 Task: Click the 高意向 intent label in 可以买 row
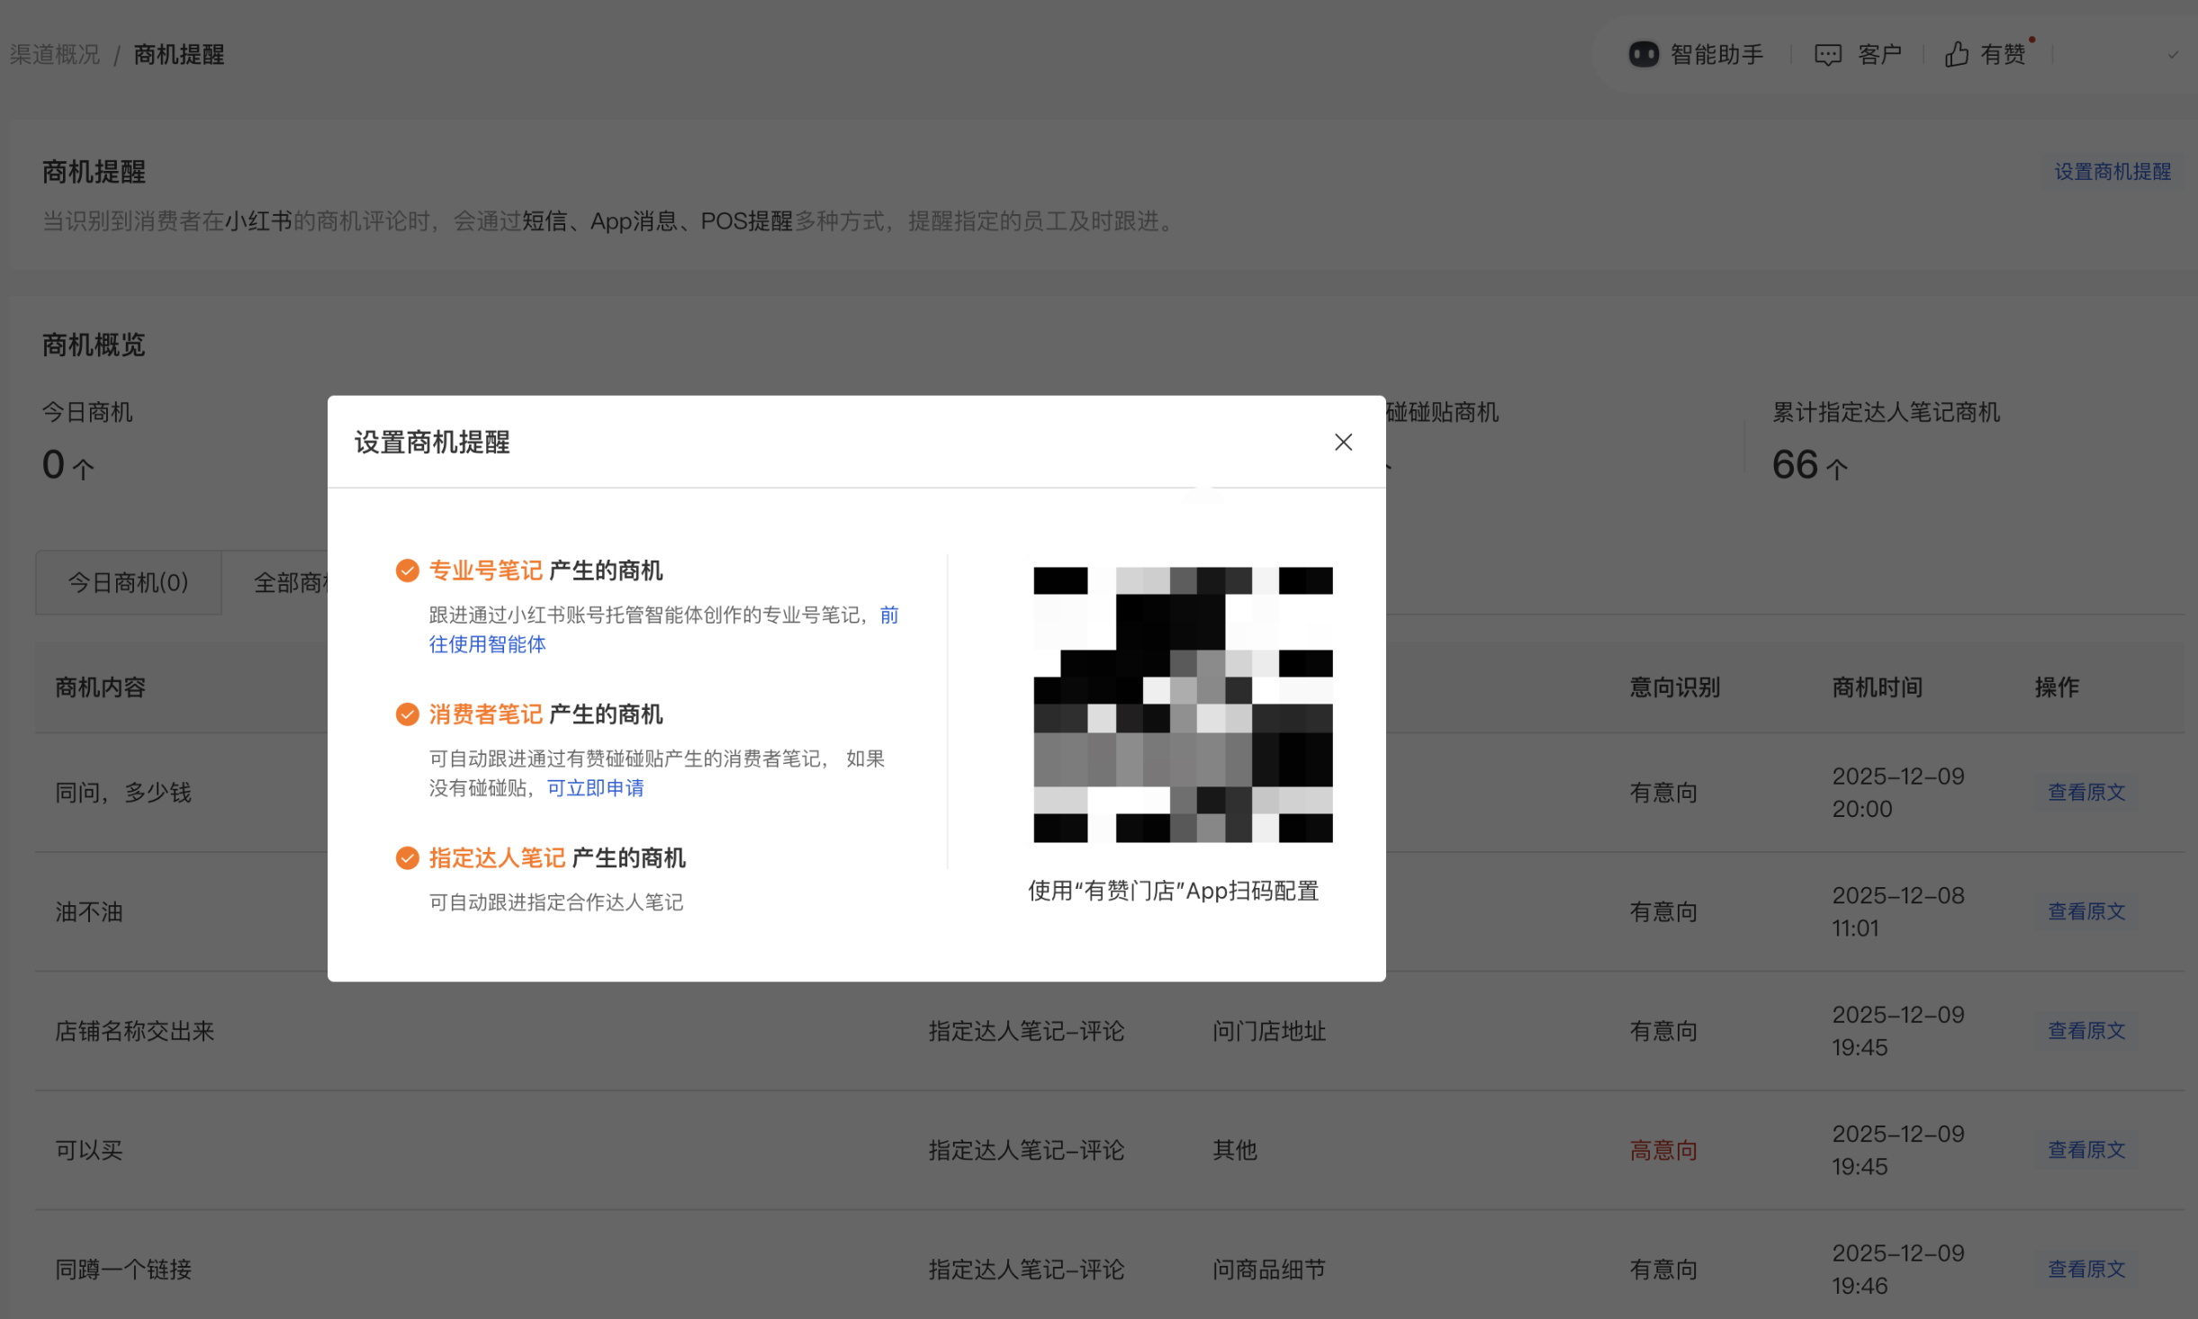pos(1662,1149)
